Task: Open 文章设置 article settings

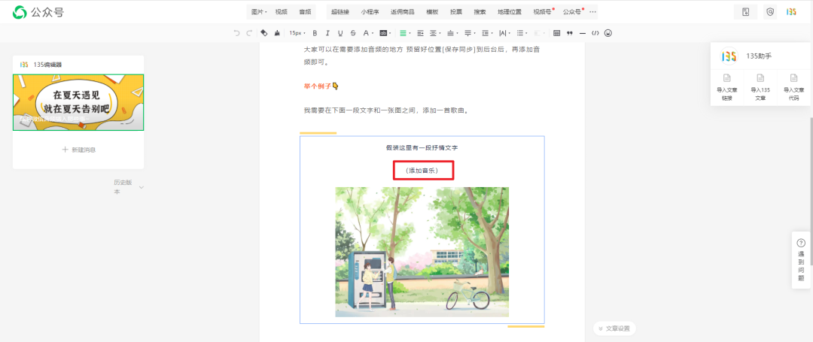Action: coord(615,328)
